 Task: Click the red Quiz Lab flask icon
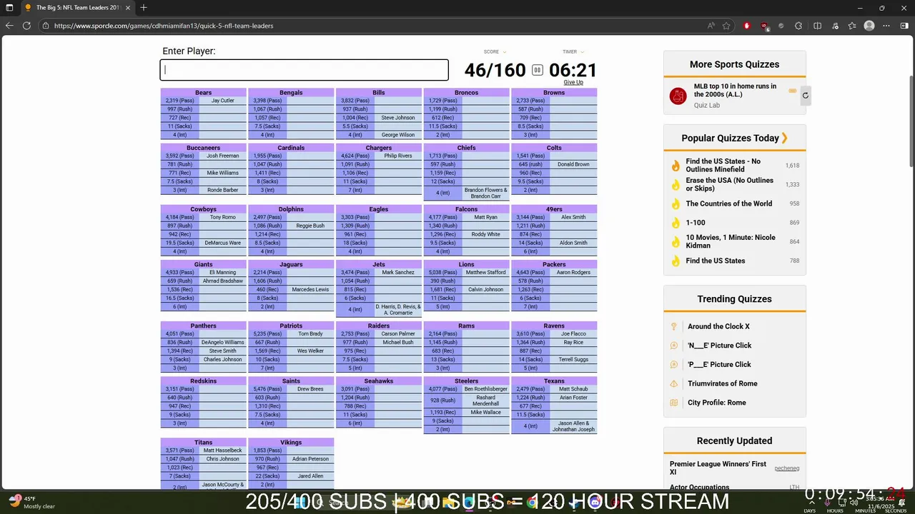678,96
